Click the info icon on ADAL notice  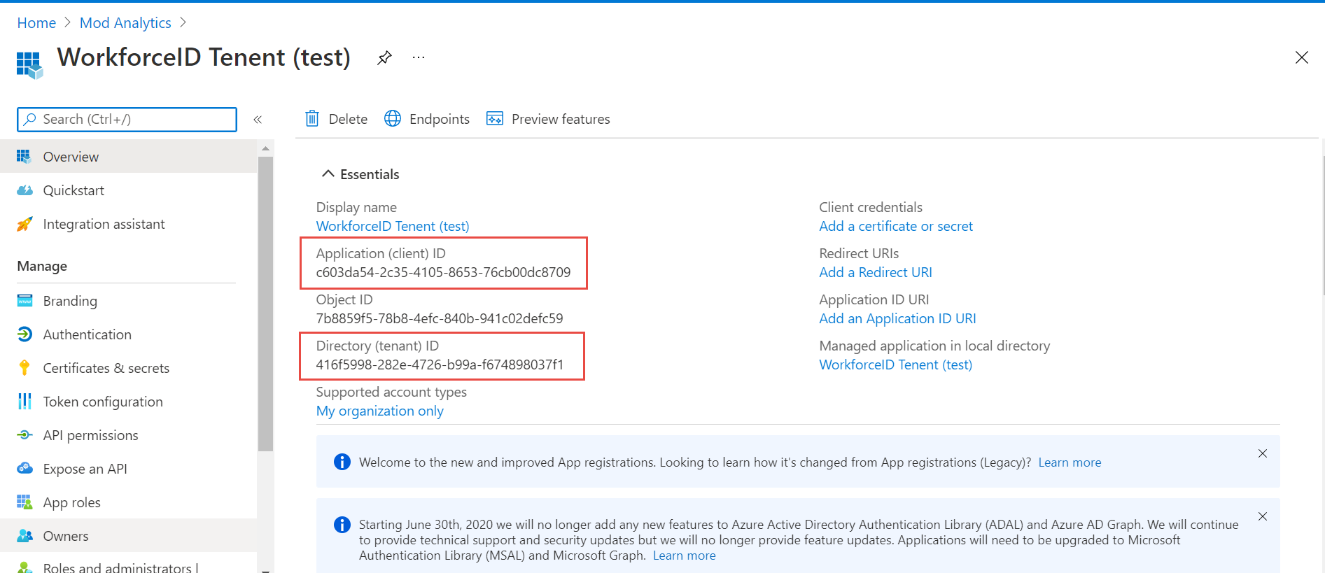(x=342, y=525)
